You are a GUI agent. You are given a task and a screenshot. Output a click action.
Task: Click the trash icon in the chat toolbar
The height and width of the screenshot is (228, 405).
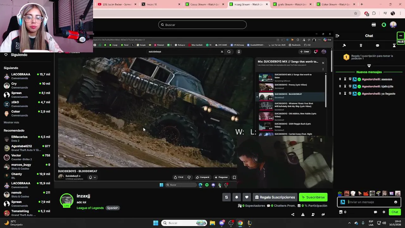pyautogui.click(x=361, y=46)
